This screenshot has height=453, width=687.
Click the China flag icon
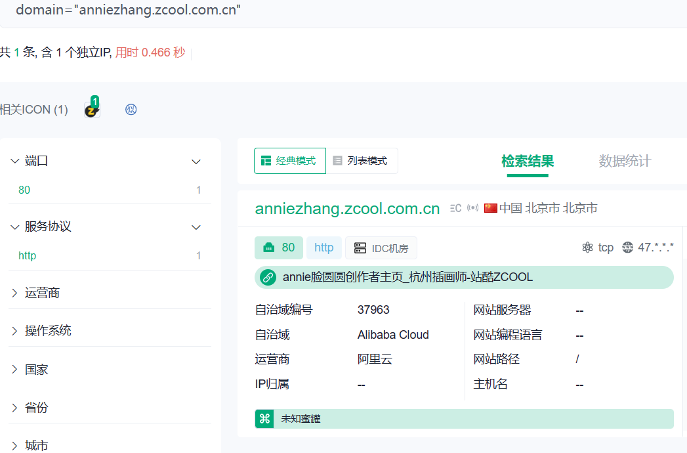pos(490,208)
